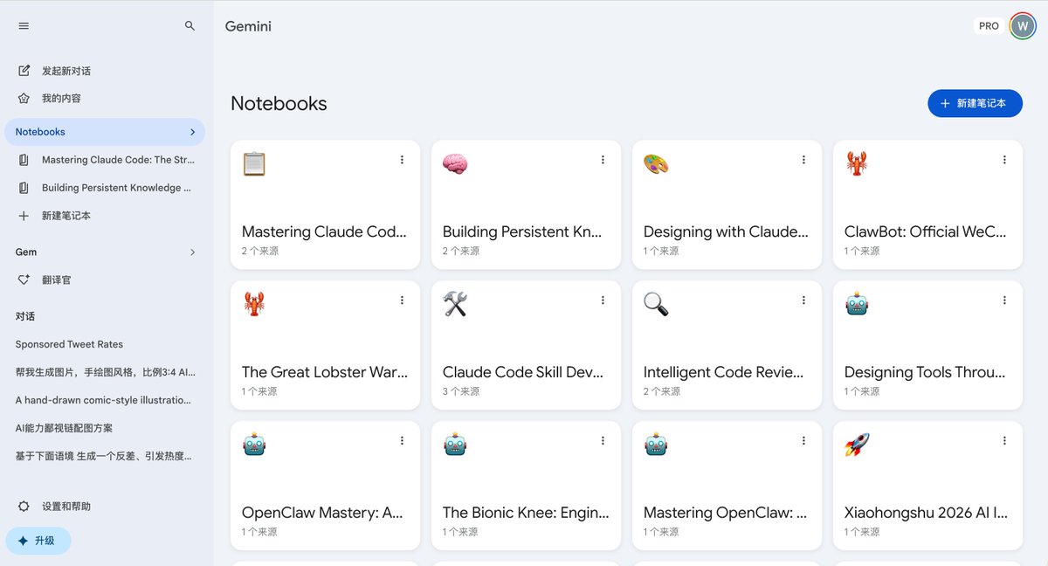Click robot emoji on Mastering OpenClaw card
The width and height of the screenshot is (1048, 566).
(656, 445)
